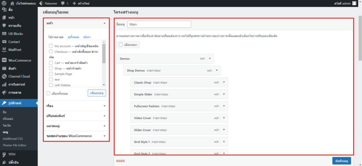
Task: Check the Cart page checkbox
Action: (x=51, y=63)
